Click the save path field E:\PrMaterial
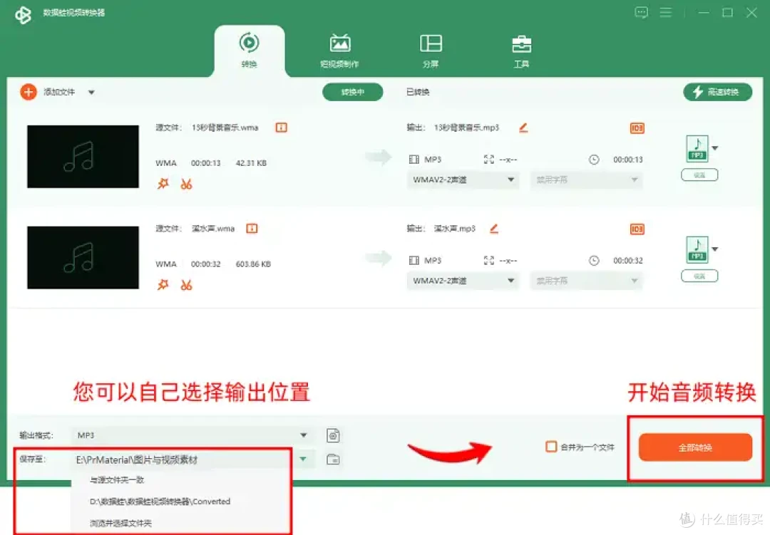This screenshot has width=770, height=535. [183, 460]
